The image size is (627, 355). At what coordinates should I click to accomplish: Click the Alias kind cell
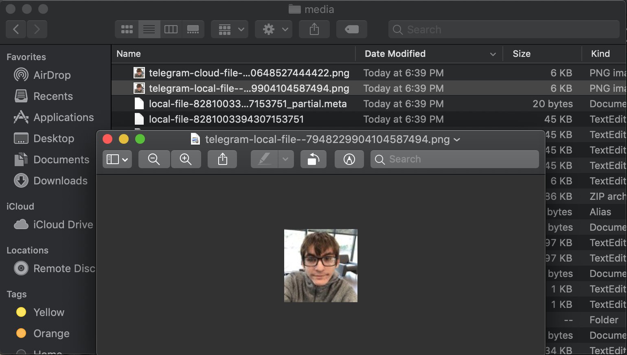[600, 212]
